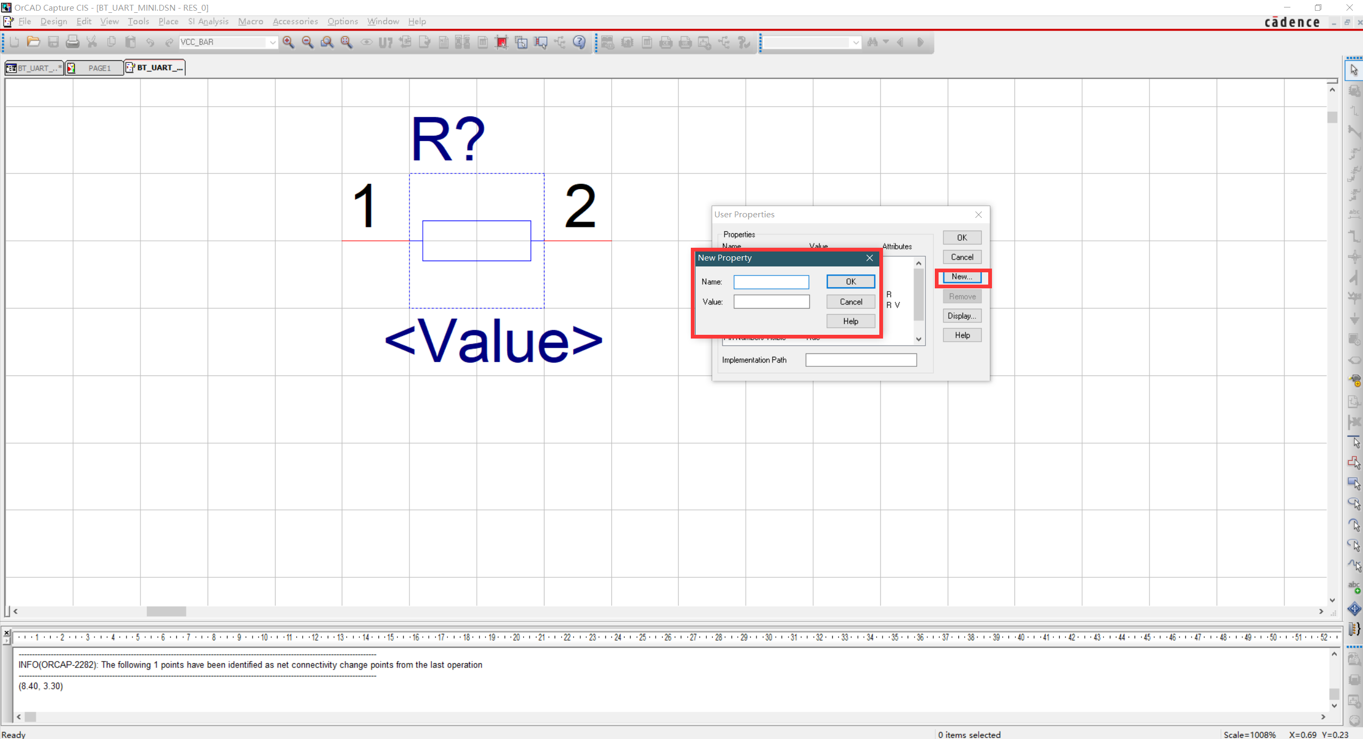Expand the binoculars search options arrow
The image size is (1363, 739).
[886, 42]
